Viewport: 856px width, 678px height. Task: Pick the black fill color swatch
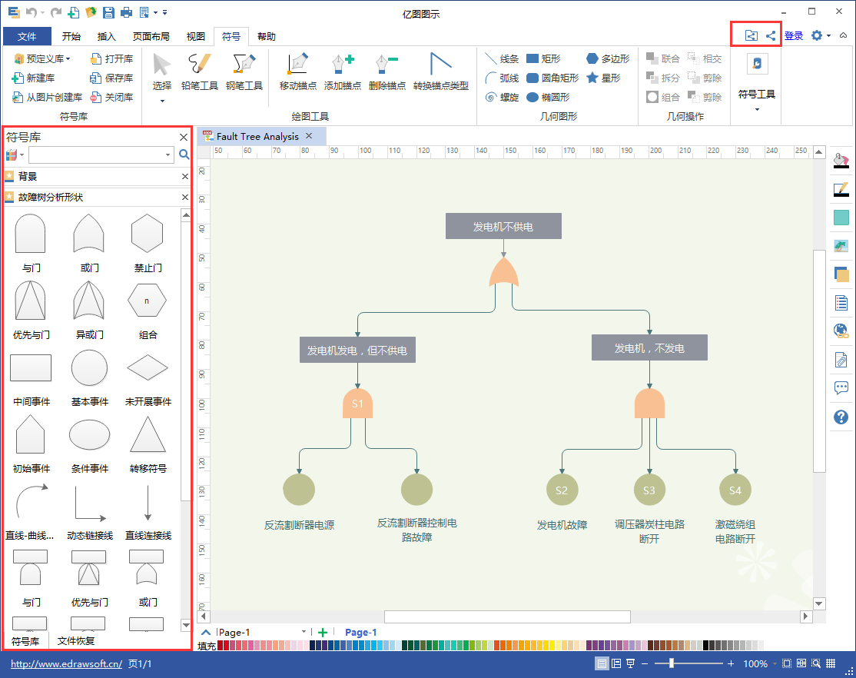click(705, 645)
